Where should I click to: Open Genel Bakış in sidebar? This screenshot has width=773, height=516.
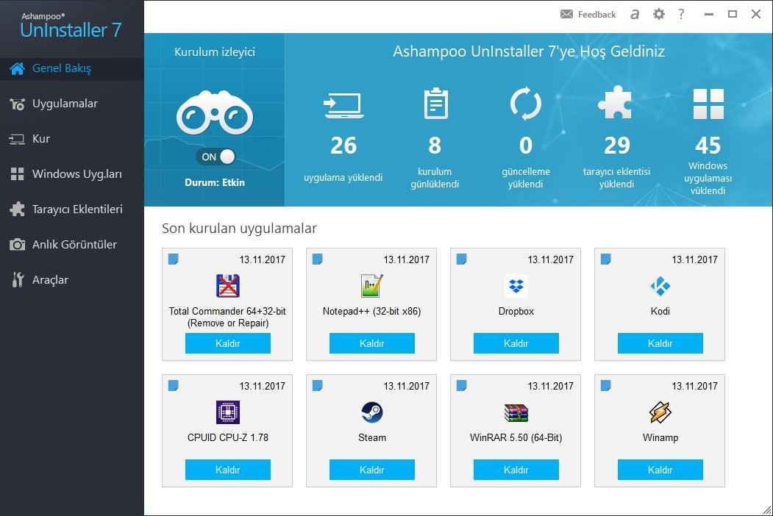[x=62, y=68]
